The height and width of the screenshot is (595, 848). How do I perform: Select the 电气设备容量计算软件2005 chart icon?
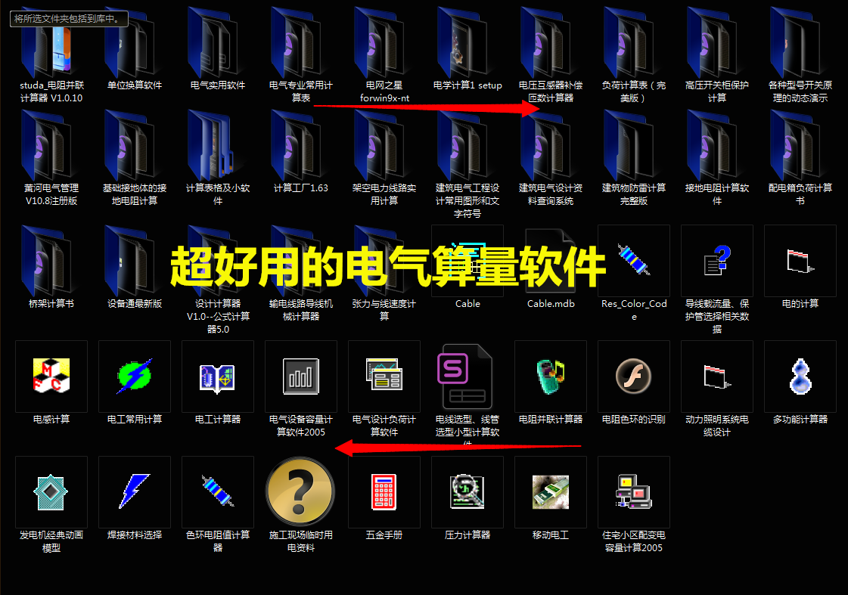[301, 377]
